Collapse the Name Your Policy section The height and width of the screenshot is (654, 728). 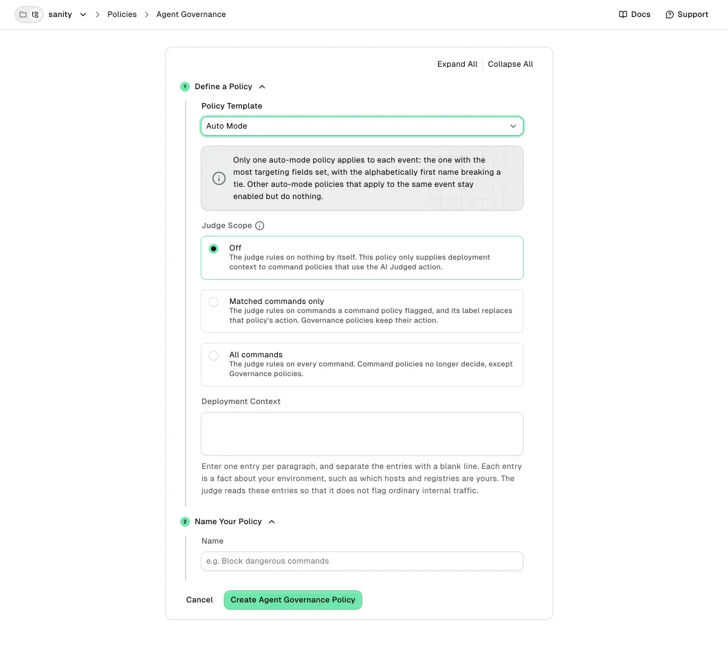point(272,522)
